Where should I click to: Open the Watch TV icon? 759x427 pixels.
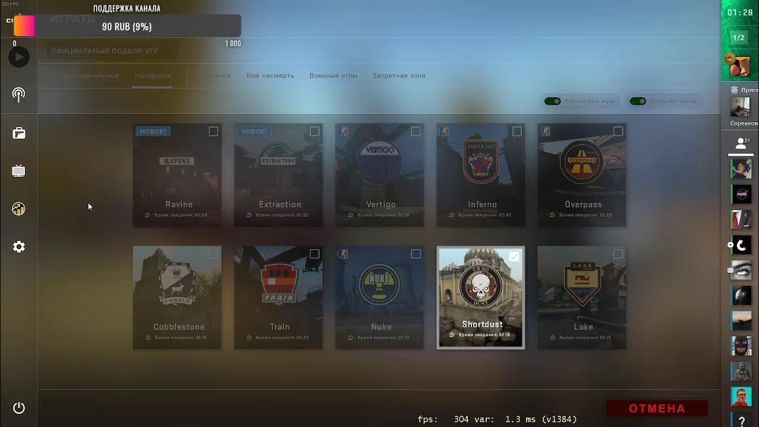click(x=19, y=171)
